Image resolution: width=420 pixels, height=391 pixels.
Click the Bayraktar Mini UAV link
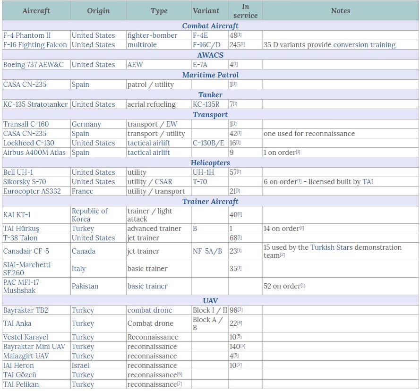[34, 347]
